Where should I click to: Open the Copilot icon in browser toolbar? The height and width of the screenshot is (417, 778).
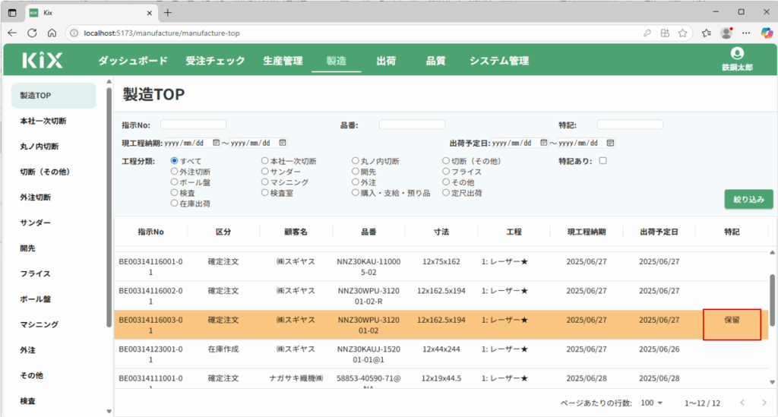767,33
